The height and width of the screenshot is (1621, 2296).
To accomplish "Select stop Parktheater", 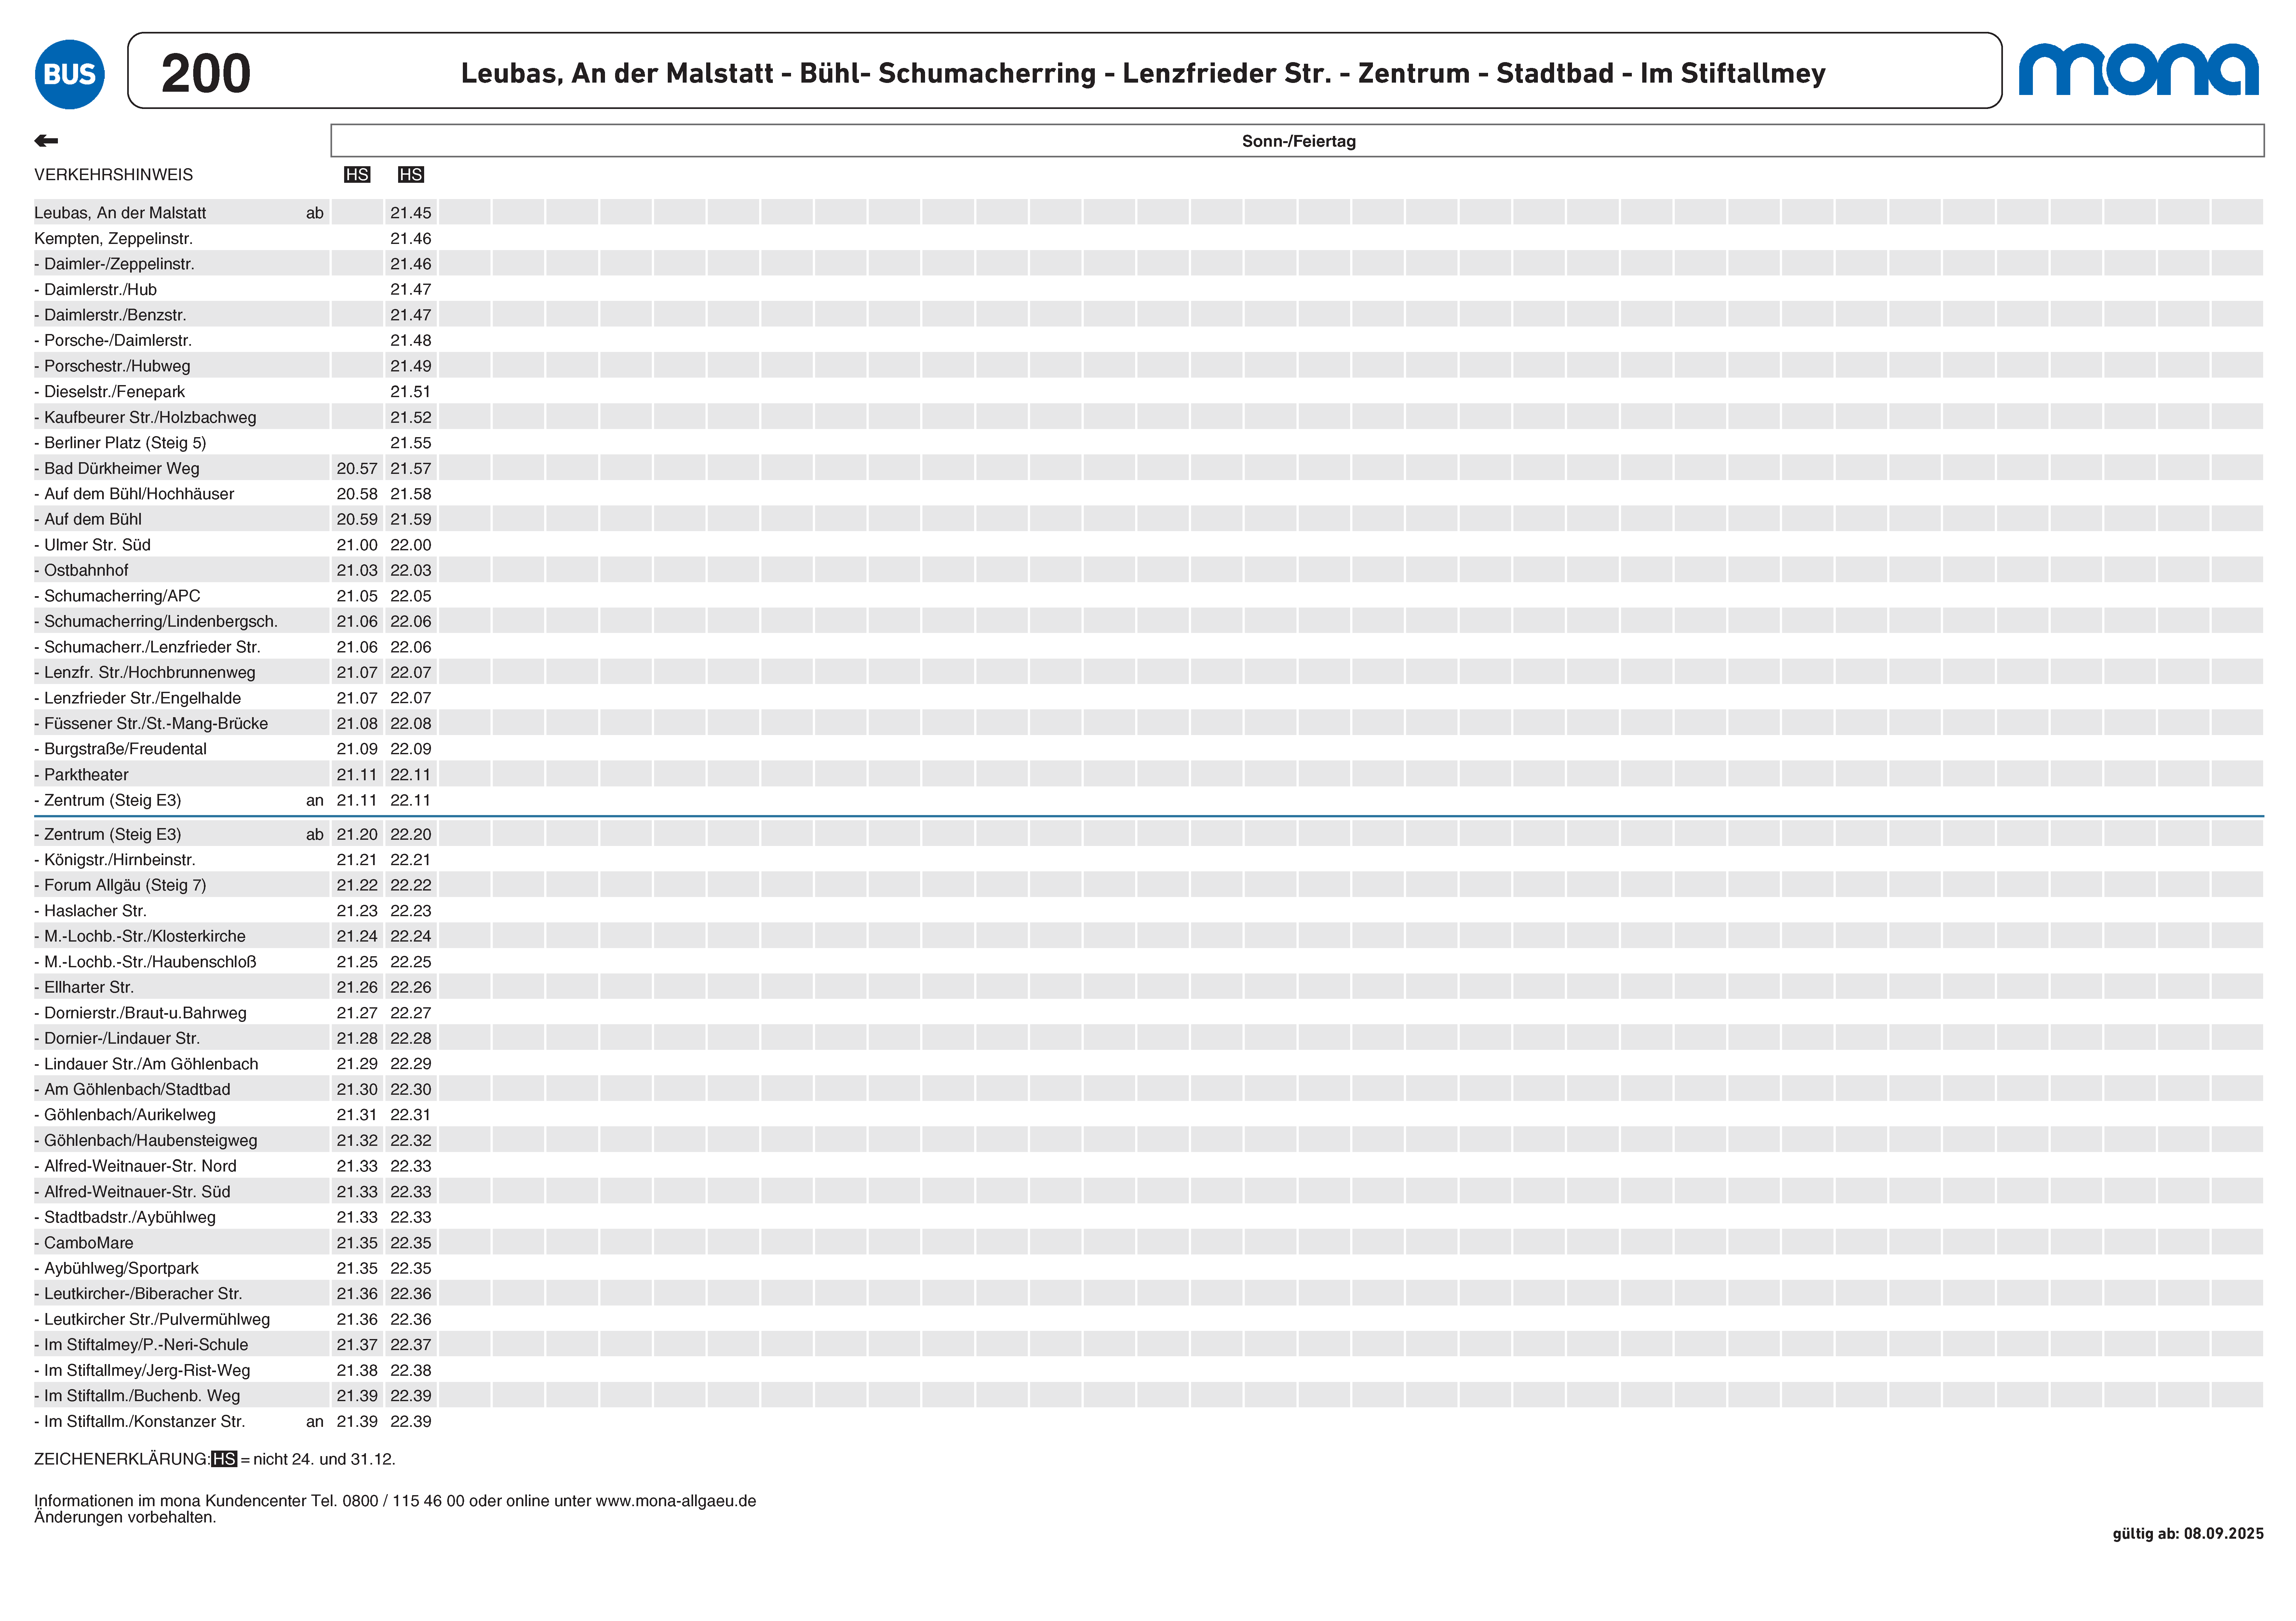I will point(81,775).
